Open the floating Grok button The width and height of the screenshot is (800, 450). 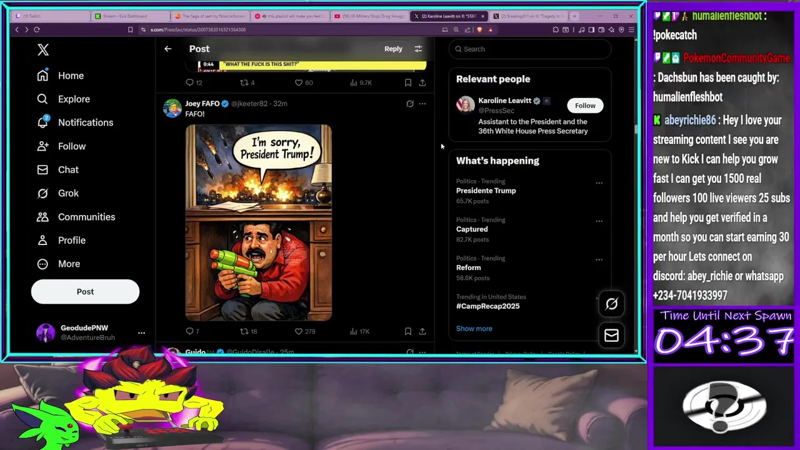[611, 304]
